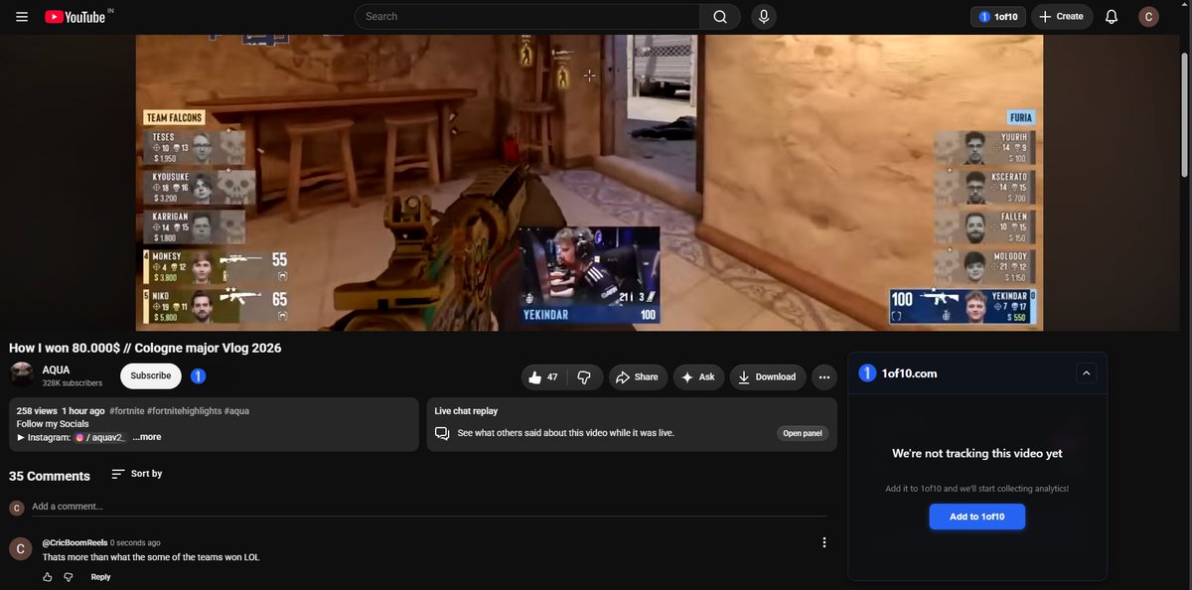This screenshot has height=590, width=1192.
Task: Click 1of10 badge beside Subscribe
Action: (198, 376)
